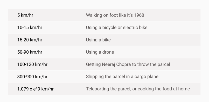Click the 'Walking on foot like it's 1968' text
Viewport: 209px width, 102px height.
click(x=115, y=15)
